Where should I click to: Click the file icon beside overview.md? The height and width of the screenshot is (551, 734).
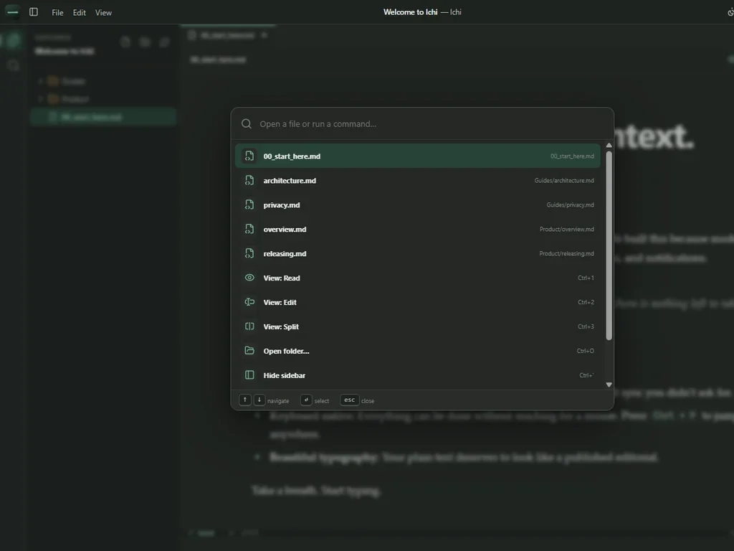tap(249, 229)
